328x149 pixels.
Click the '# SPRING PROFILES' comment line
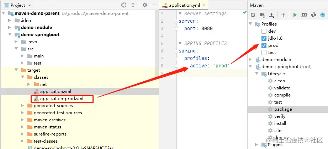click(203, 43)
